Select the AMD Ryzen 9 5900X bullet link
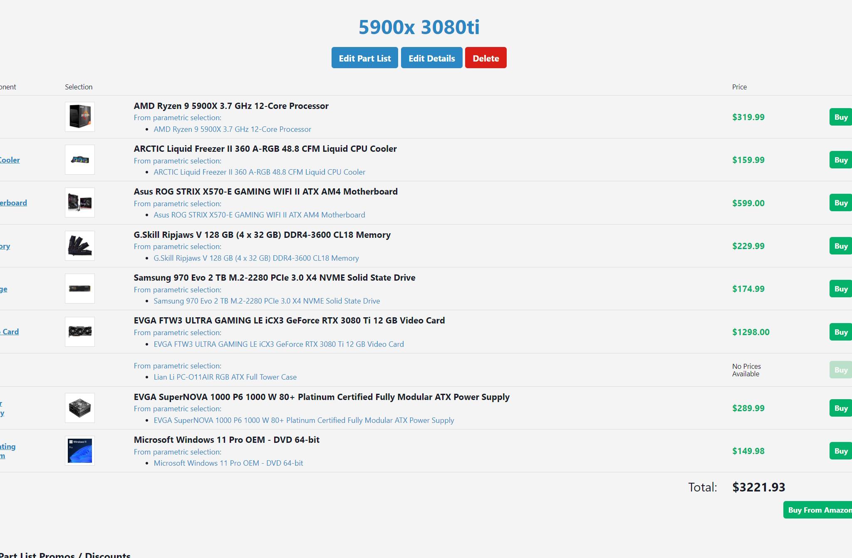This screenshot has height=558, width=852. click(232, 129)
